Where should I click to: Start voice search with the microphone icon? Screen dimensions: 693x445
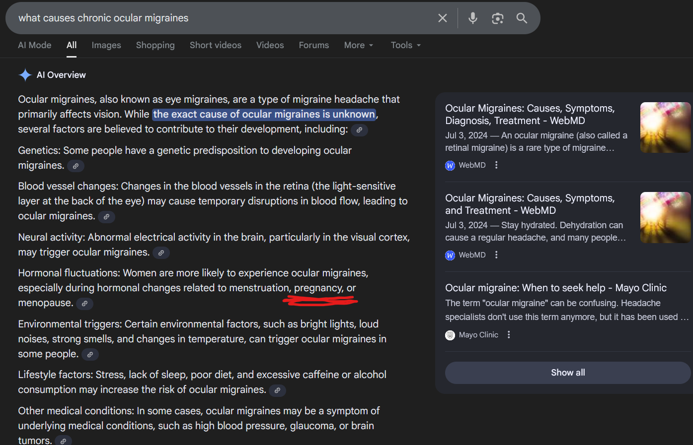[473, 18]
